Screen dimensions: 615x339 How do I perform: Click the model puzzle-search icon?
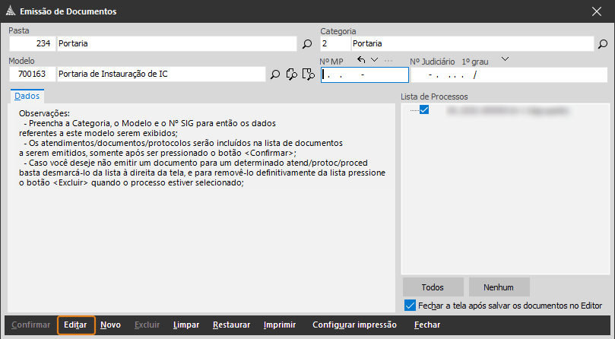(x=291, y=74)
